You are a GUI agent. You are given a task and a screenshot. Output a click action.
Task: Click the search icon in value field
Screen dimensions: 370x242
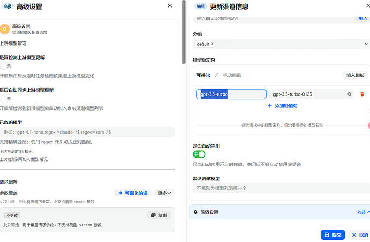point(350,94)
